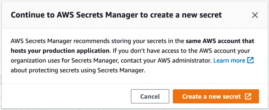Viewport: 269px width, 110px height.
Task: Click bold text 'hosts your production application'
Action: [60, 51]
